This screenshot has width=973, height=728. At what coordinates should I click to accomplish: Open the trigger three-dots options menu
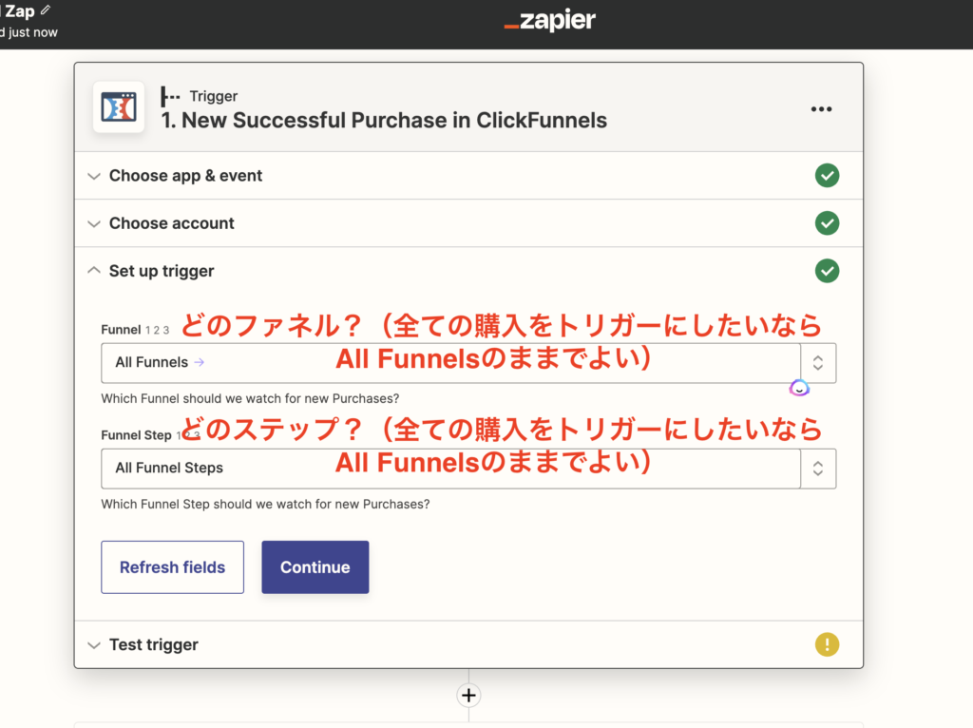click(x=821, y=109)
